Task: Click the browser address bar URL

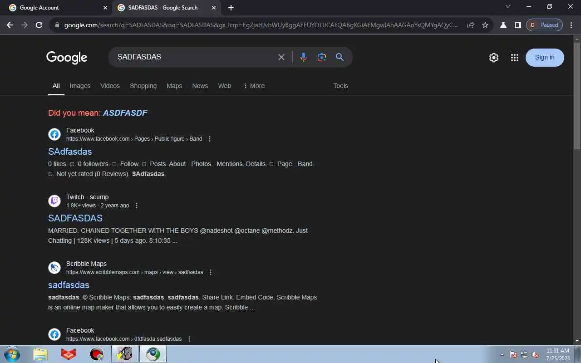Action: [261, 25]
